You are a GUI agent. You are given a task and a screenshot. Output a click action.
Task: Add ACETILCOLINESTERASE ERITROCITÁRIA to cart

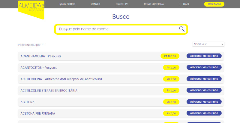tap(204, 90)
